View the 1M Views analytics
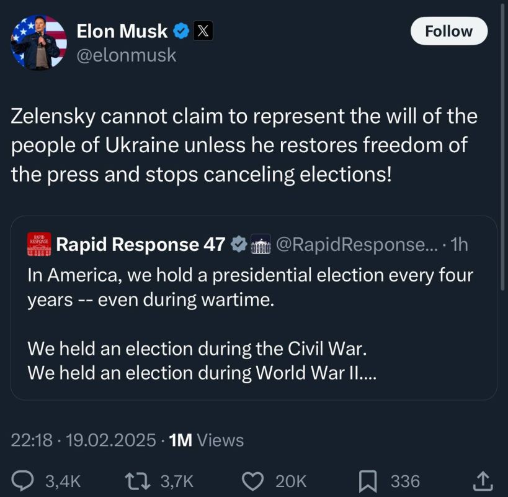This screenshot has height=497, width=508. [x=207, y=440]
